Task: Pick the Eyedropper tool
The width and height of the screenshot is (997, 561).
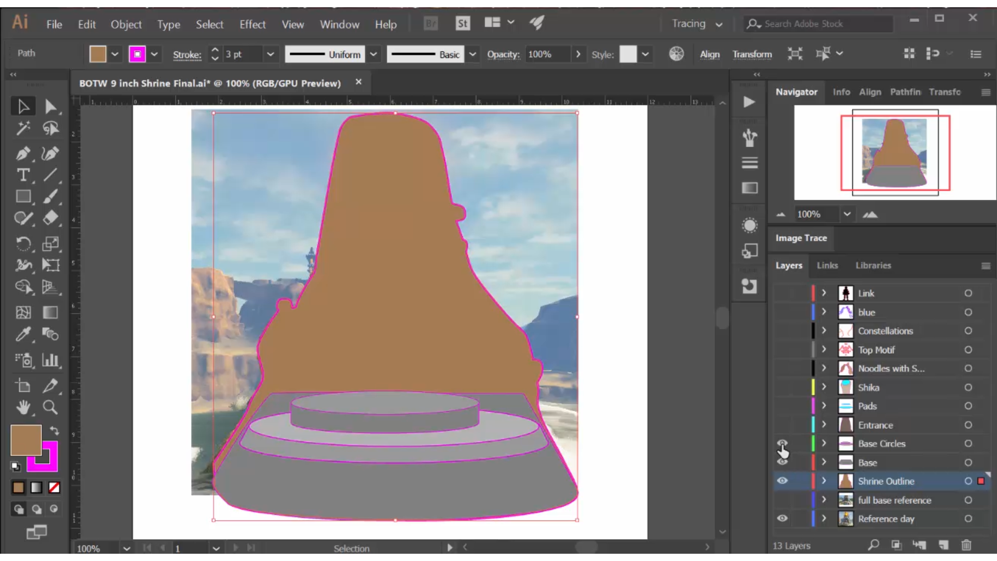Action: 22,334
